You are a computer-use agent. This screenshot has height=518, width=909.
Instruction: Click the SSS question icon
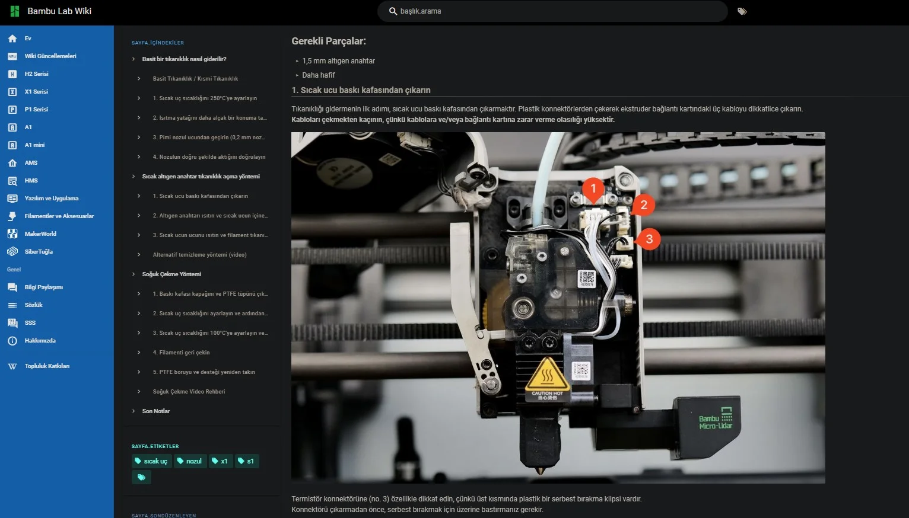coord(12,323)
